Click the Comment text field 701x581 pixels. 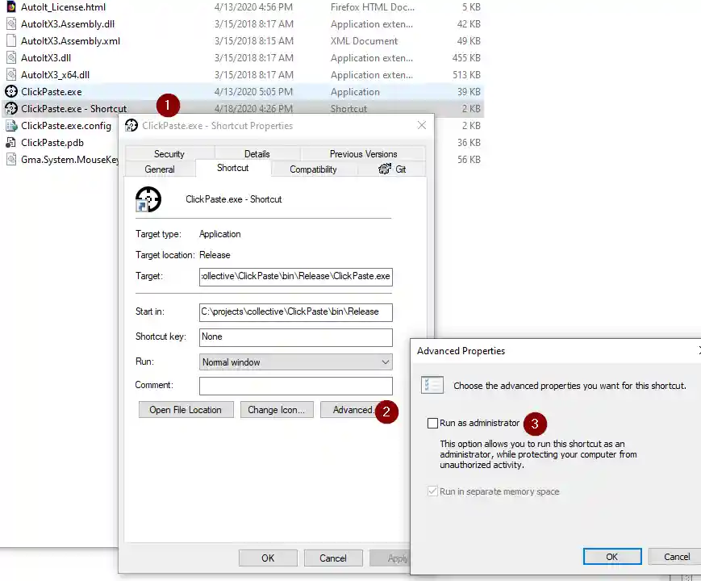(x=295, y=386)
